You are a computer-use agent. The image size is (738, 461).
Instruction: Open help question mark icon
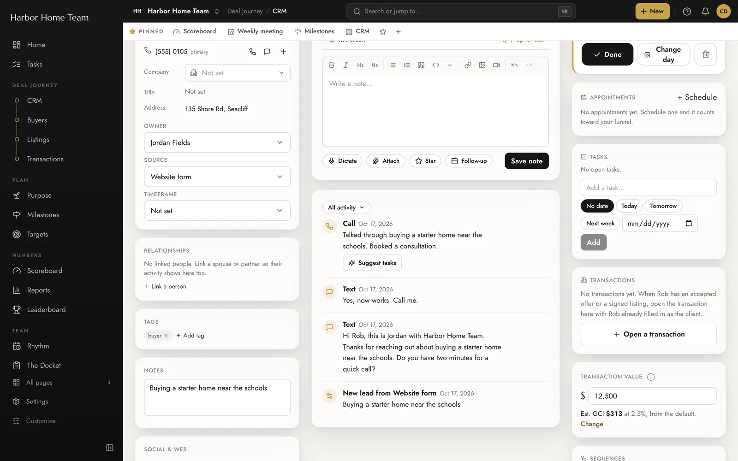(x=687, y=12)
